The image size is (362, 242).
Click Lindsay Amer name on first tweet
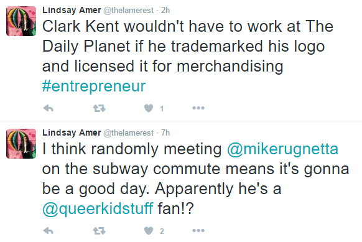(72, 11)
